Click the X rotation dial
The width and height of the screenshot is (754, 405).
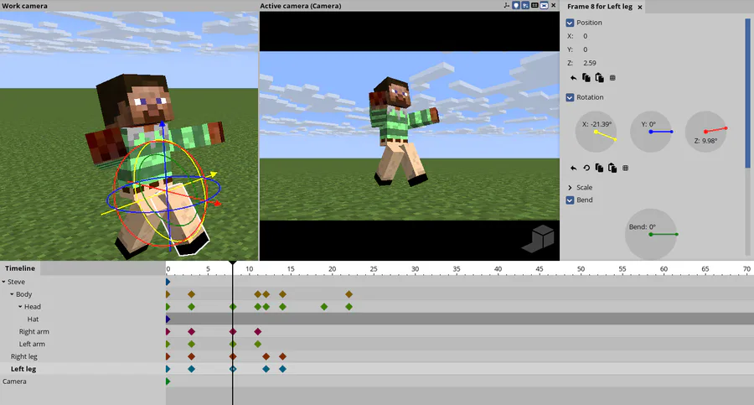(596, 132)
